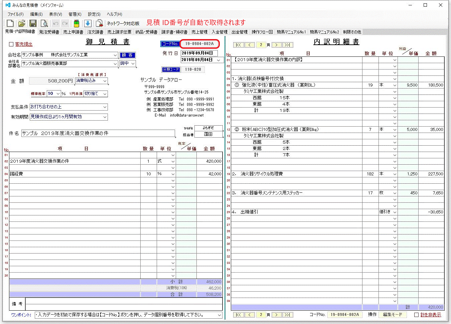This screenshot has width=451, height=324.
Task: Go to next page in bottom navigation bar
Action: (x=276, y=315)
